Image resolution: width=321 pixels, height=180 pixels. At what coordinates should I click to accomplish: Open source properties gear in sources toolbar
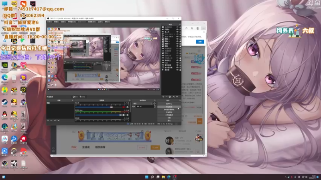(170, 97)
